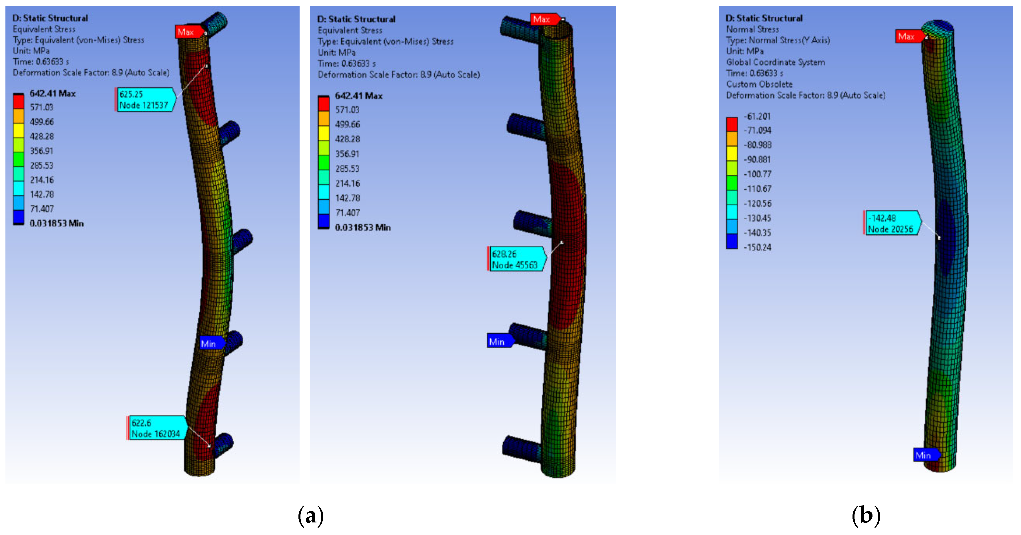
Task: Click the red Max tag in Normal Stress view
Action: [x=908, y=37]
